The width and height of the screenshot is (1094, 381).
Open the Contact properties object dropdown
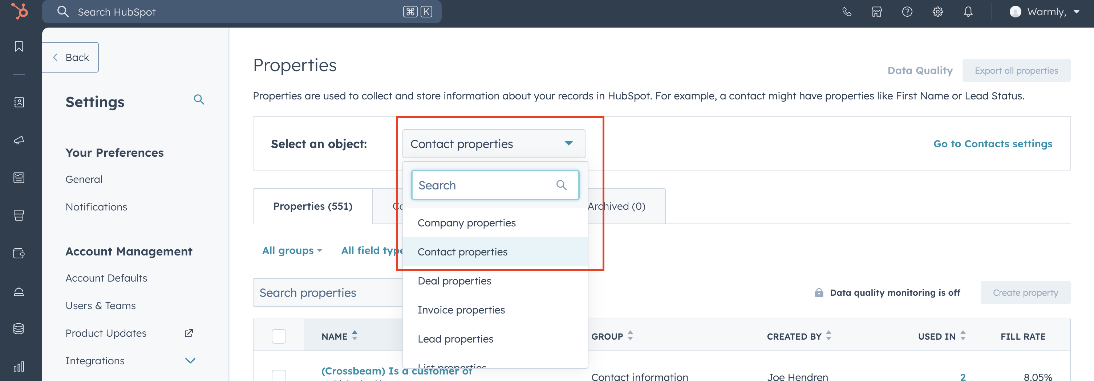click(493, 144)
